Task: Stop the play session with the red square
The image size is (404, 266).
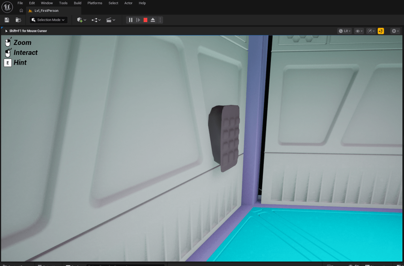Action: pyautogui.click(x=145, y=20)
